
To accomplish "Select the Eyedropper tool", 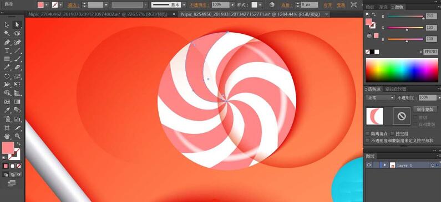I will pos(7,110).
